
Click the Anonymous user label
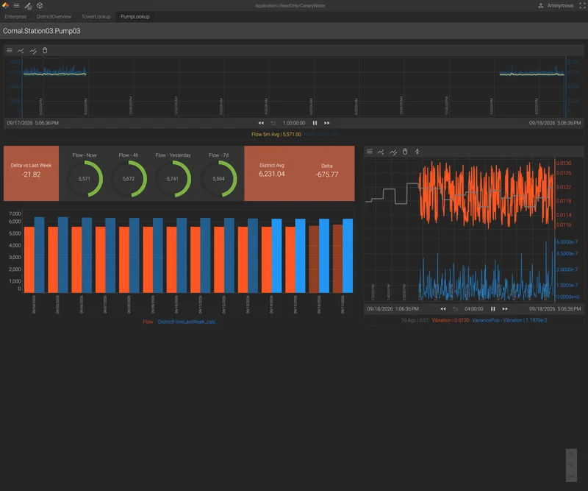pos(560,6)
